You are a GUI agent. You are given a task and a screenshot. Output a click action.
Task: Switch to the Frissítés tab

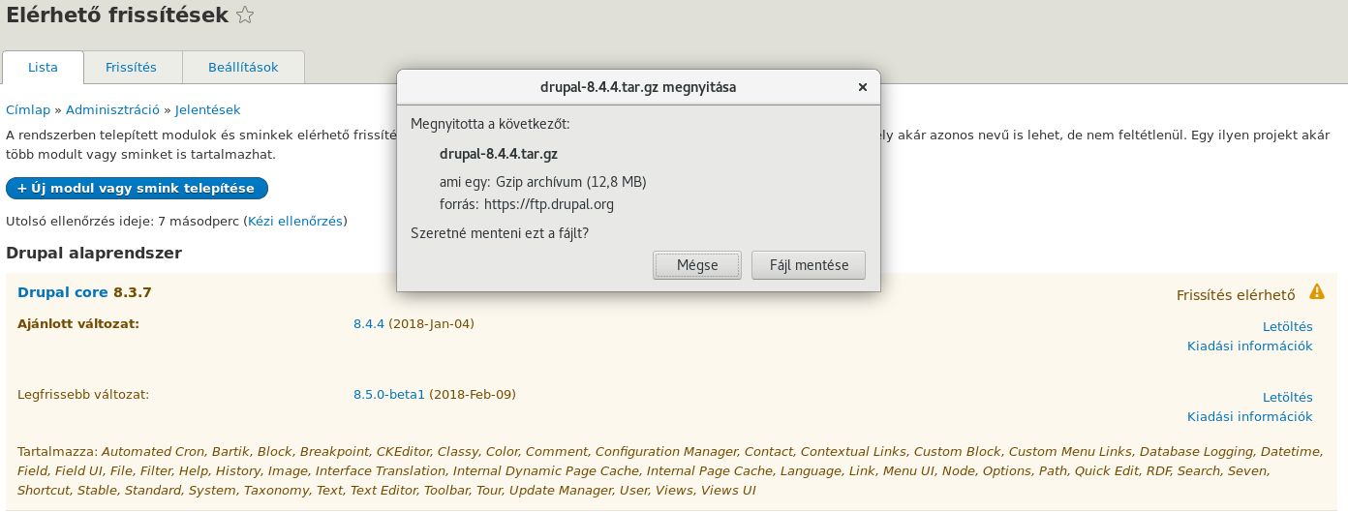[132, 68]
